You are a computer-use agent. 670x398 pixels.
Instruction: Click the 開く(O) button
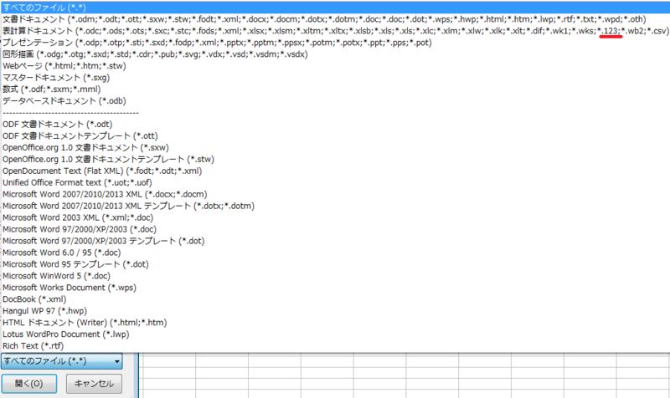point(29,384)
